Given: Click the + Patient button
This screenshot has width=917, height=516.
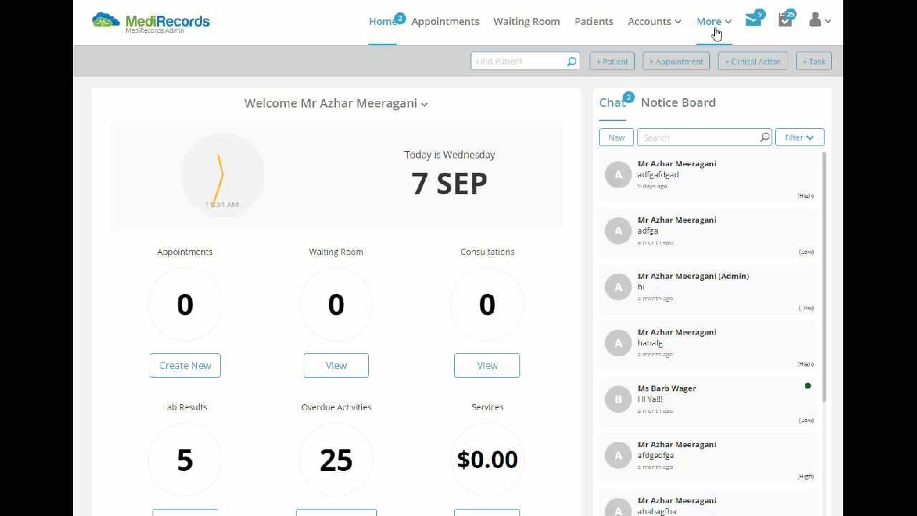Looking at the screenshot, I should click(613, 62).
